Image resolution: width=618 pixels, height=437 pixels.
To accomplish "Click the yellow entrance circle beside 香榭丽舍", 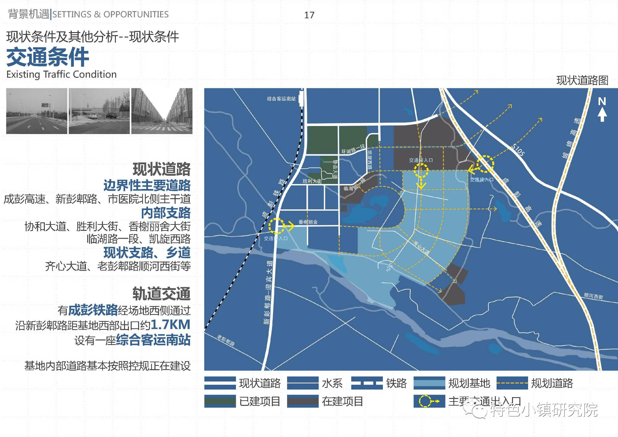I will [277, 226].
